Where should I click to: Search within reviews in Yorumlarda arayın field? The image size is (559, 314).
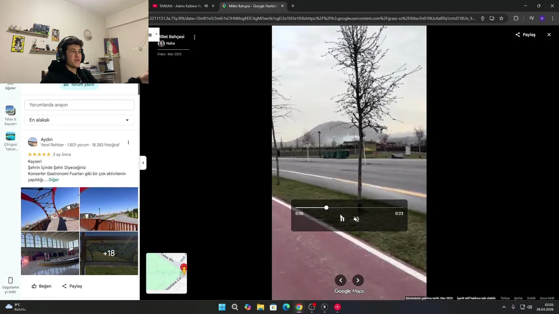(79, 105)
